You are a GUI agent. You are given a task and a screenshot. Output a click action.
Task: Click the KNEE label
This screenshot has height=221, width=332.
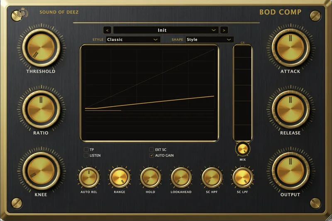tap(41, 194)
